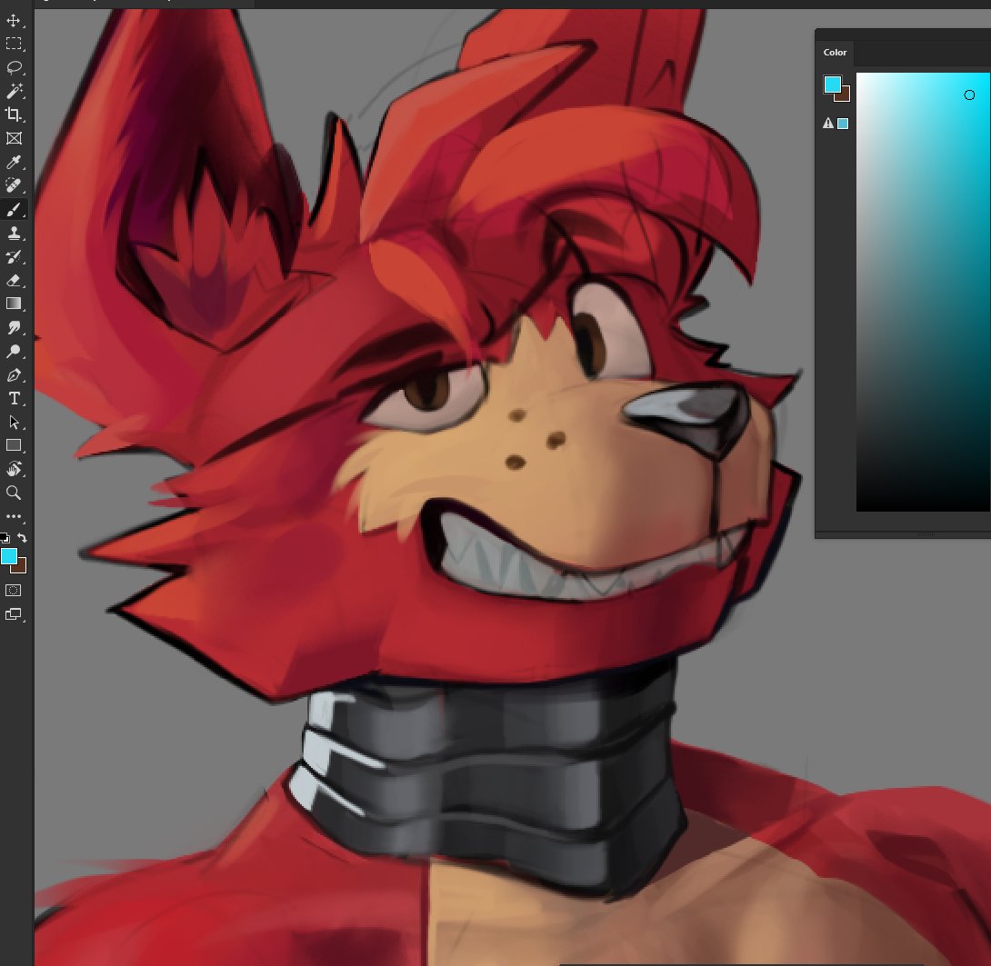This screenshot has height=966, width=991.
Task: Click the out-of-gamut warning triangle
Action: [x=828, y=124]
